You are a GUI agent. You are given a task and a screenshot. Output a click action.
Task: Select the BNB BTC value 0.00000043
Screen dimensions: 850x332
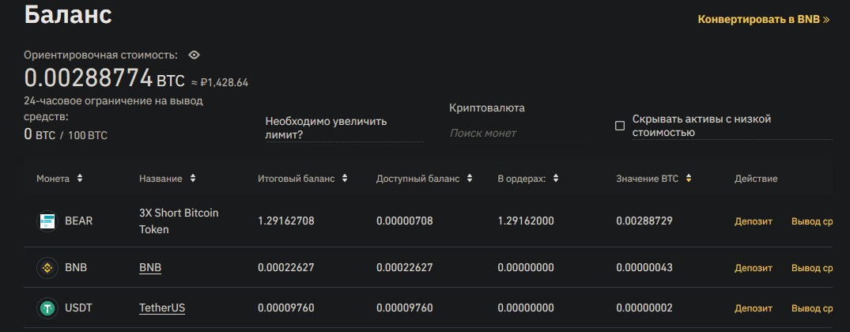pyautogui.click(x=644, y=267)
